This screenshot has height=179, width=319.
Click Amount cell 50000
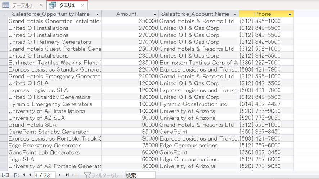click(130, 166)
